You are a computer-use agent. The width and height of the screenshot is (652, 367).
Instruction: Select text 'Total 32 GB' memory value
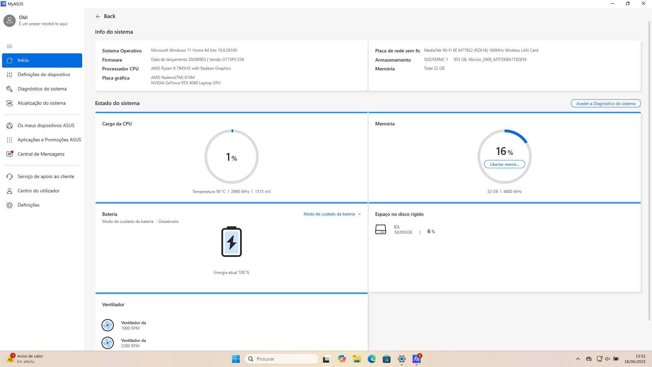(x=434, y=68)
